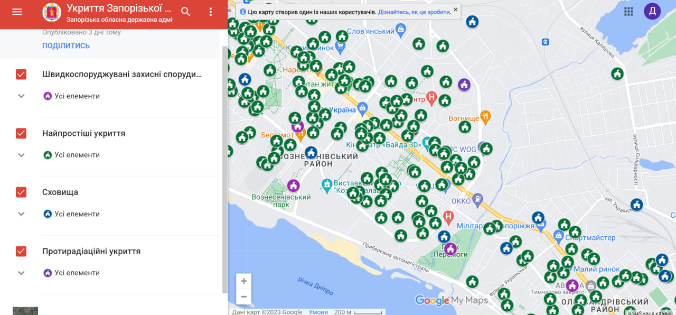Open the 'Дізнайтесь, як це зробити' link
This screenshot has height=315, width=676.
click(x=415, y=12)
